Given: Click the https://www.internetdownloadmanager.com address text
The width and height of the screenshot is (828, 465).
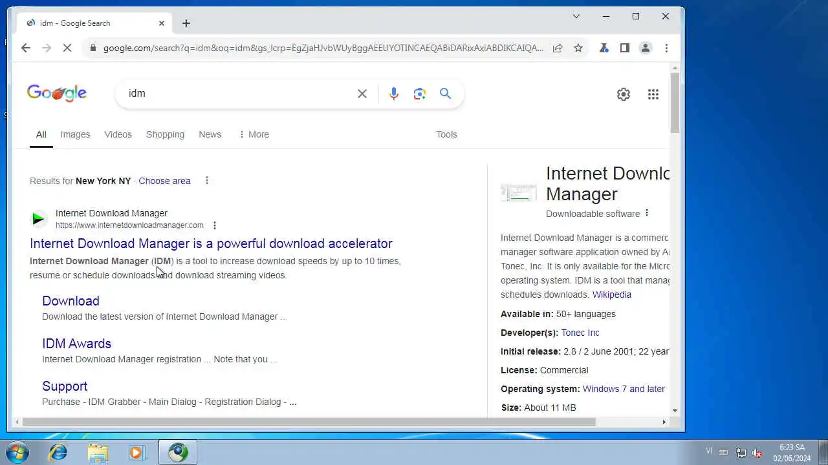Looking at the screenshot, I should [129, 225].
